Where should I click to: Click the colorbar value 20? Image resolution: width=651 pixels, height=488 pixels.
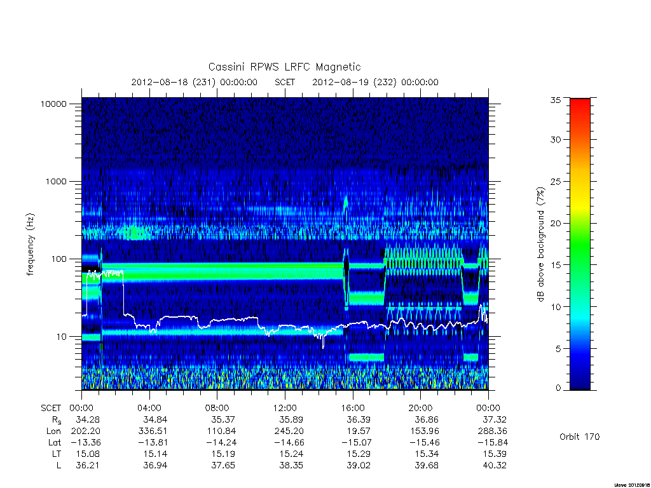tap(556, 223)
